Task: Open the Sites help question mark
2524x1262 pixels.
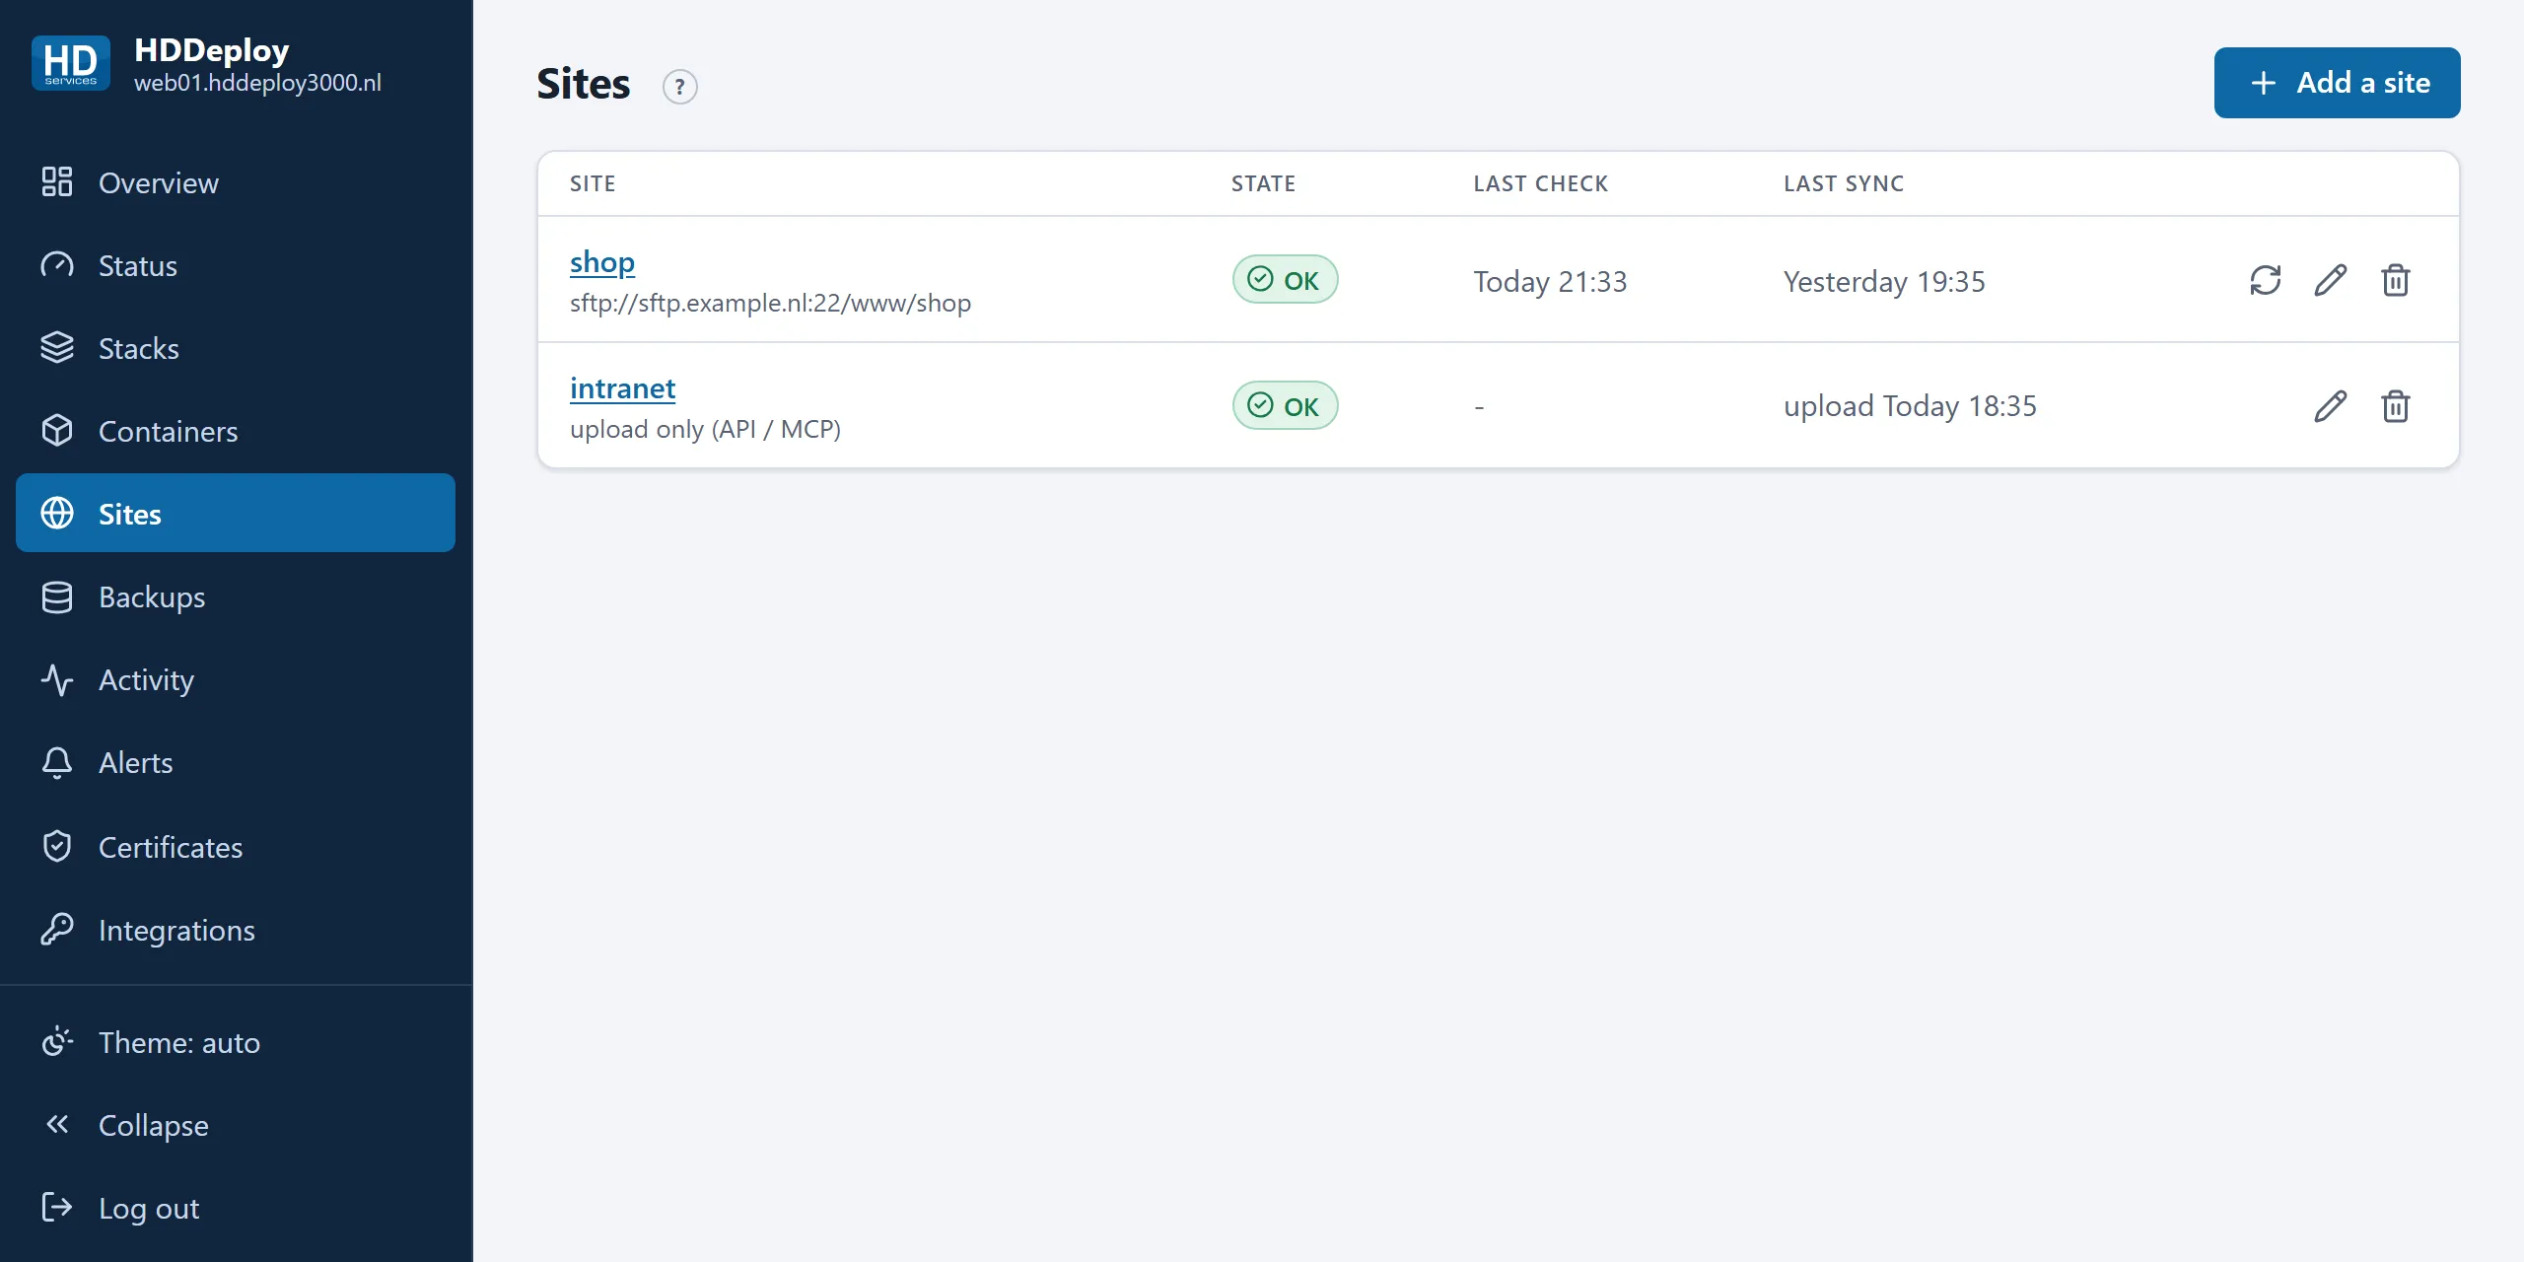Action: 679,87
